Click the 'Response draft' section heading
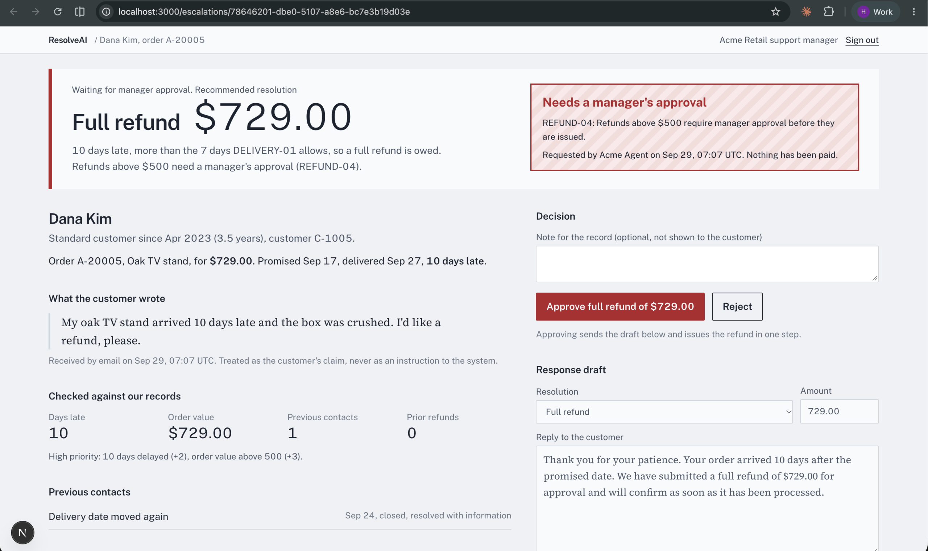This screenshot has height=551, width=928. coord(571,369)
